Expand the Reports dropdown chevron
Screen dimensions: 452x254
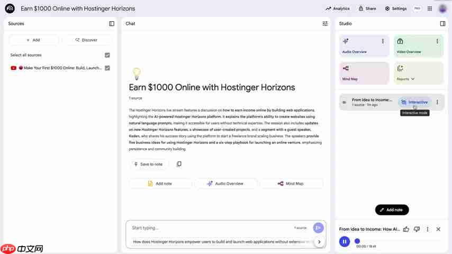(413, 79)
